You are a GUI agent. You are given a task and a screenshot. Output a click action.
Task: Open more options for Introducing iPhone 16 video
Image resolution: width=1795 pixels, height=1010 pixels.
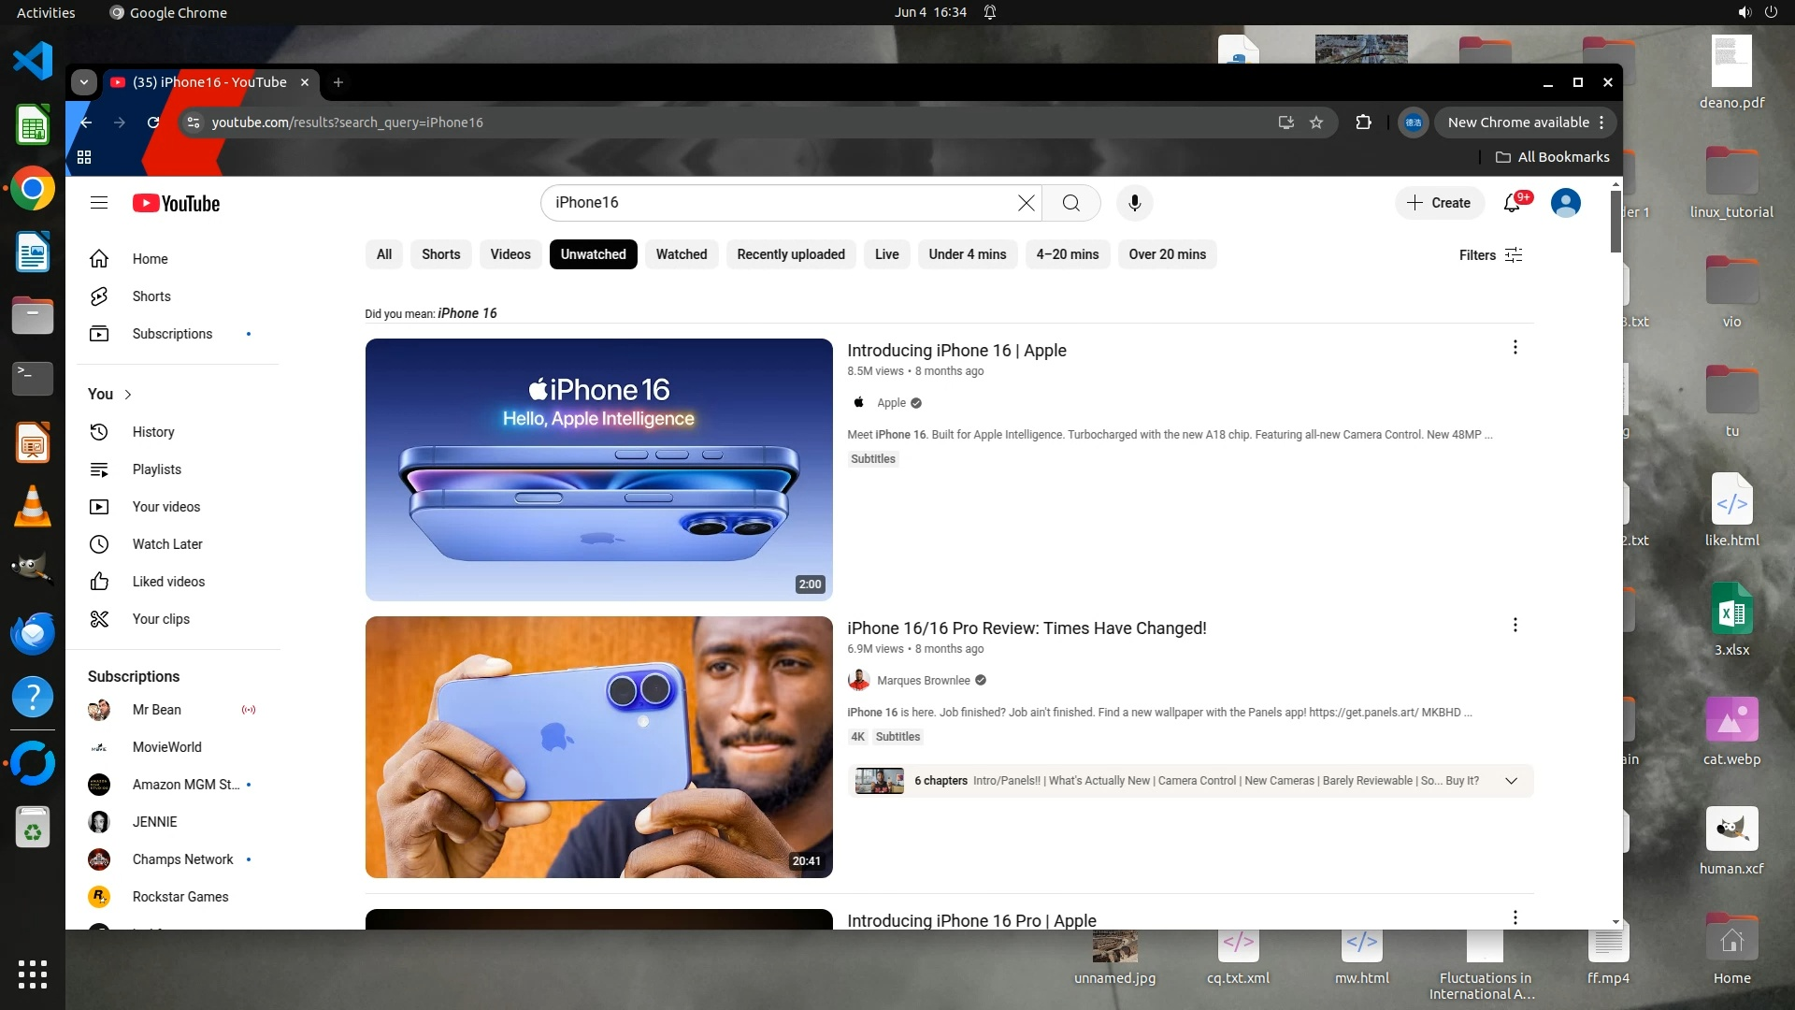1515,348
